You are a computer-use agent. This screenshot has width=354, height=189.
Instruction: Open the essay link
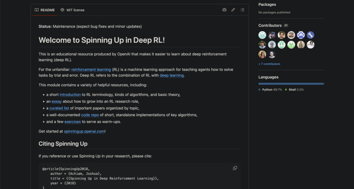point(56,101)
